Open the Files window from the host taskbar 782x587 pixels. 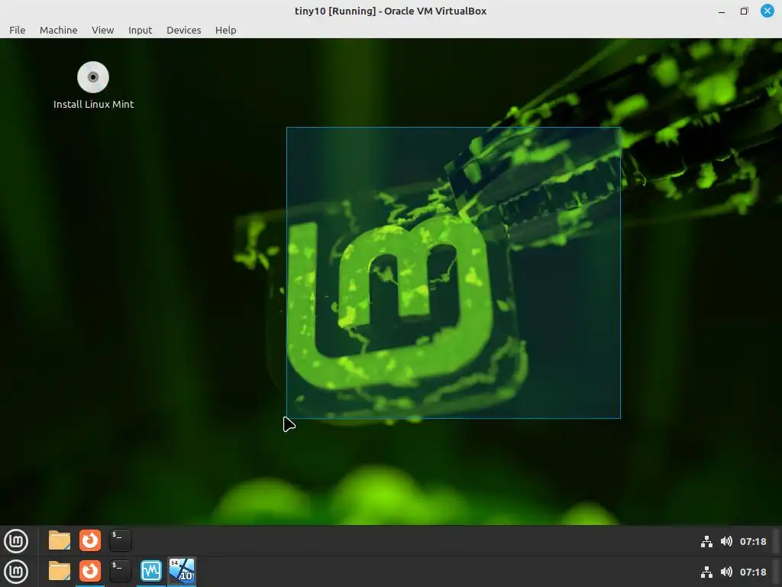60,571
